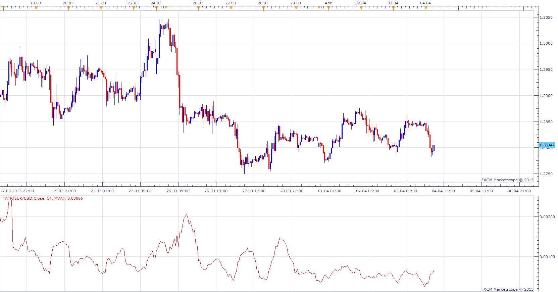The height and width of the screenshot is (292, 558).
Task: Click the highlighted current price 1.28047
Action: 547,145
